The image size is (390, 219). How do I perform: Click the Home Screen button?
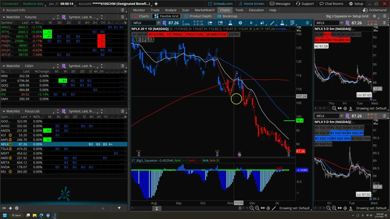251,4
